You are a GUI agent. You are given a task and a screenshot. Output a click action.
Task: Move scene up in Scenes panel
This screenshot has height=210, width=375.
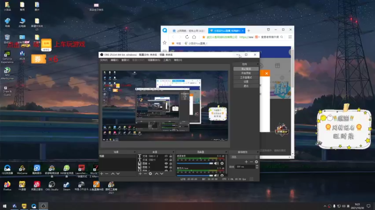(x=112, y=174)
